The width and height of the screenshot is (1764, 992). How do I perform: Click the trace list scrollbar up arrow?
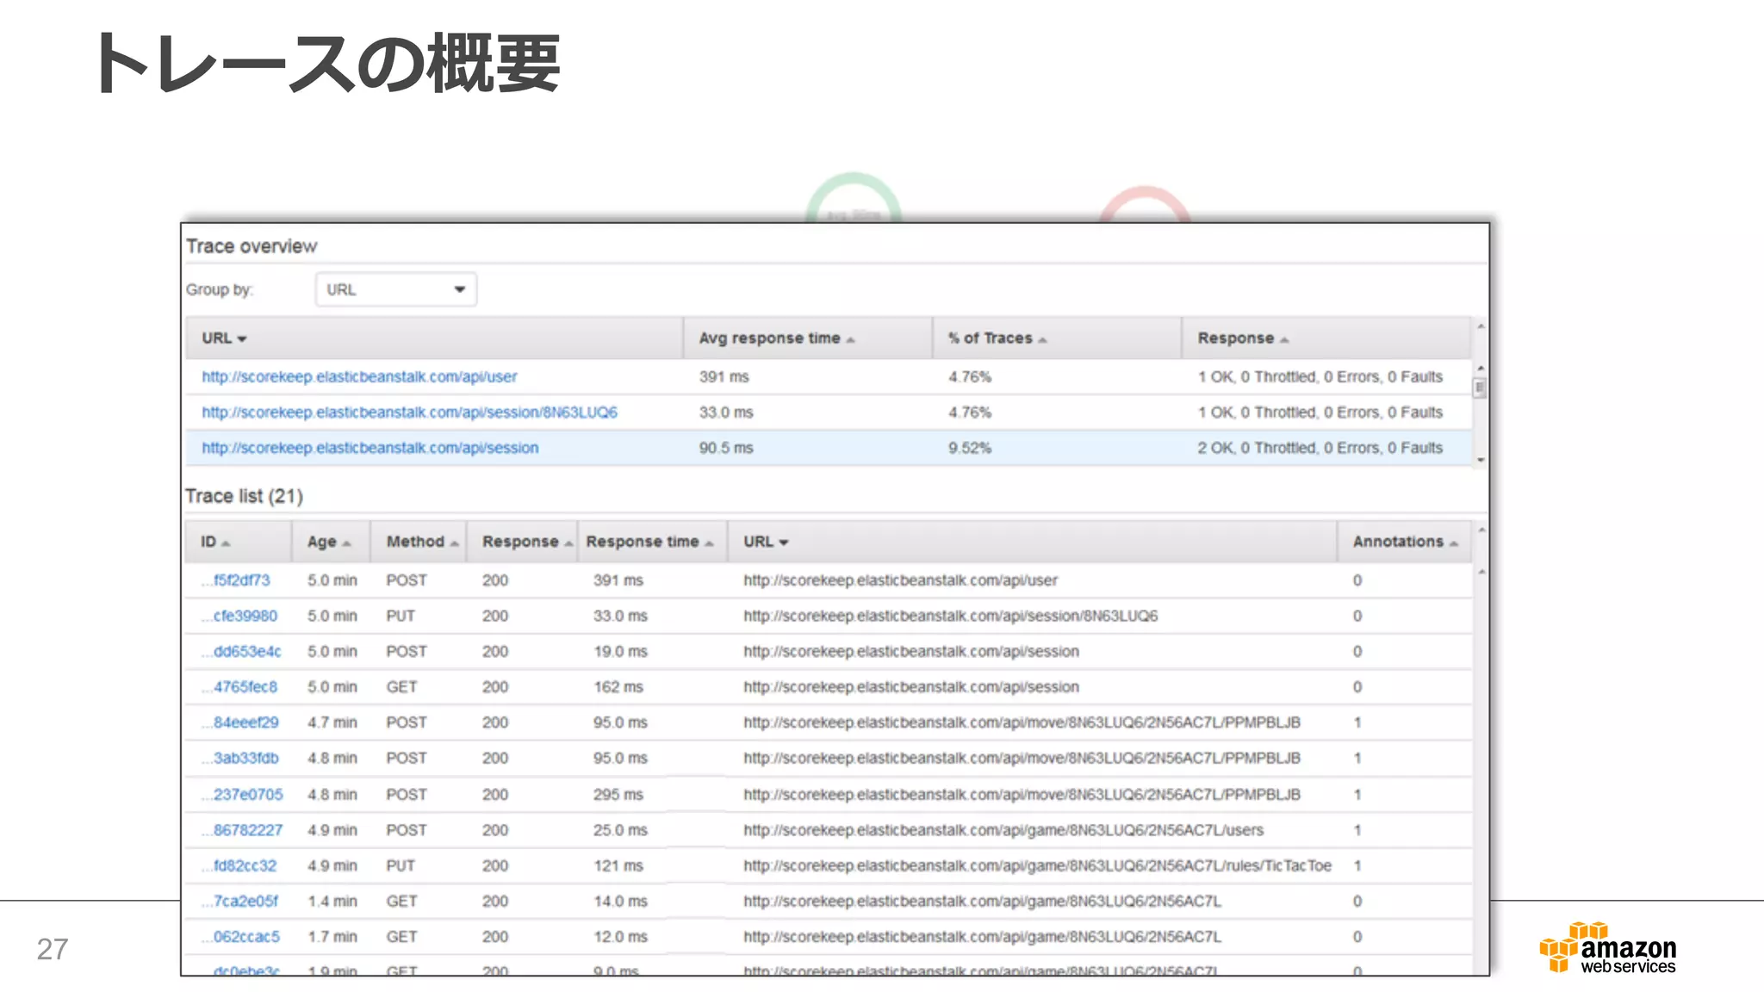(1481, 530)
